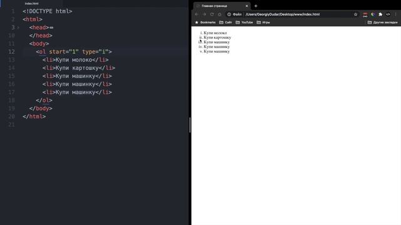Click rendered list item Купи молоко
This screenshot has height=225, width=401.
click(x=215, y=33)
